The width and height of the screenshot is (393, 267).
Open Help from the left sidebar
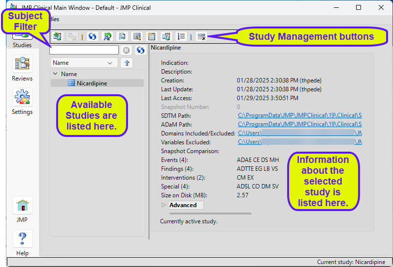(x=22, y=243)
